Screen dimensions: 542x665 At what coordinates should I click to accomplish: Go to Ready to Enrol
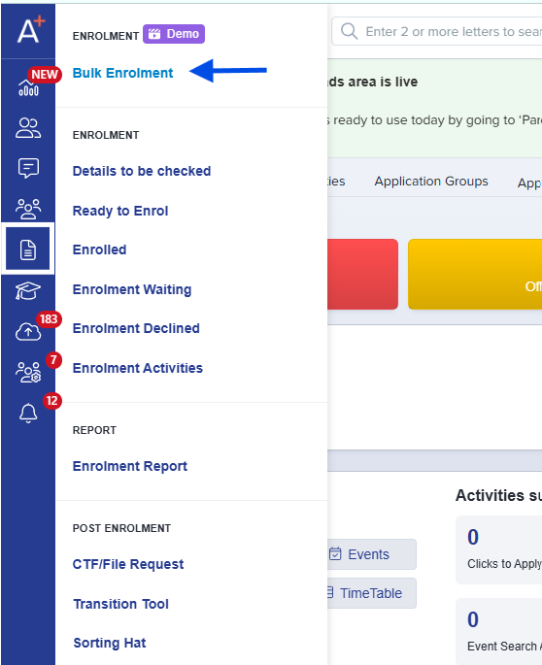tap(120, 211)
